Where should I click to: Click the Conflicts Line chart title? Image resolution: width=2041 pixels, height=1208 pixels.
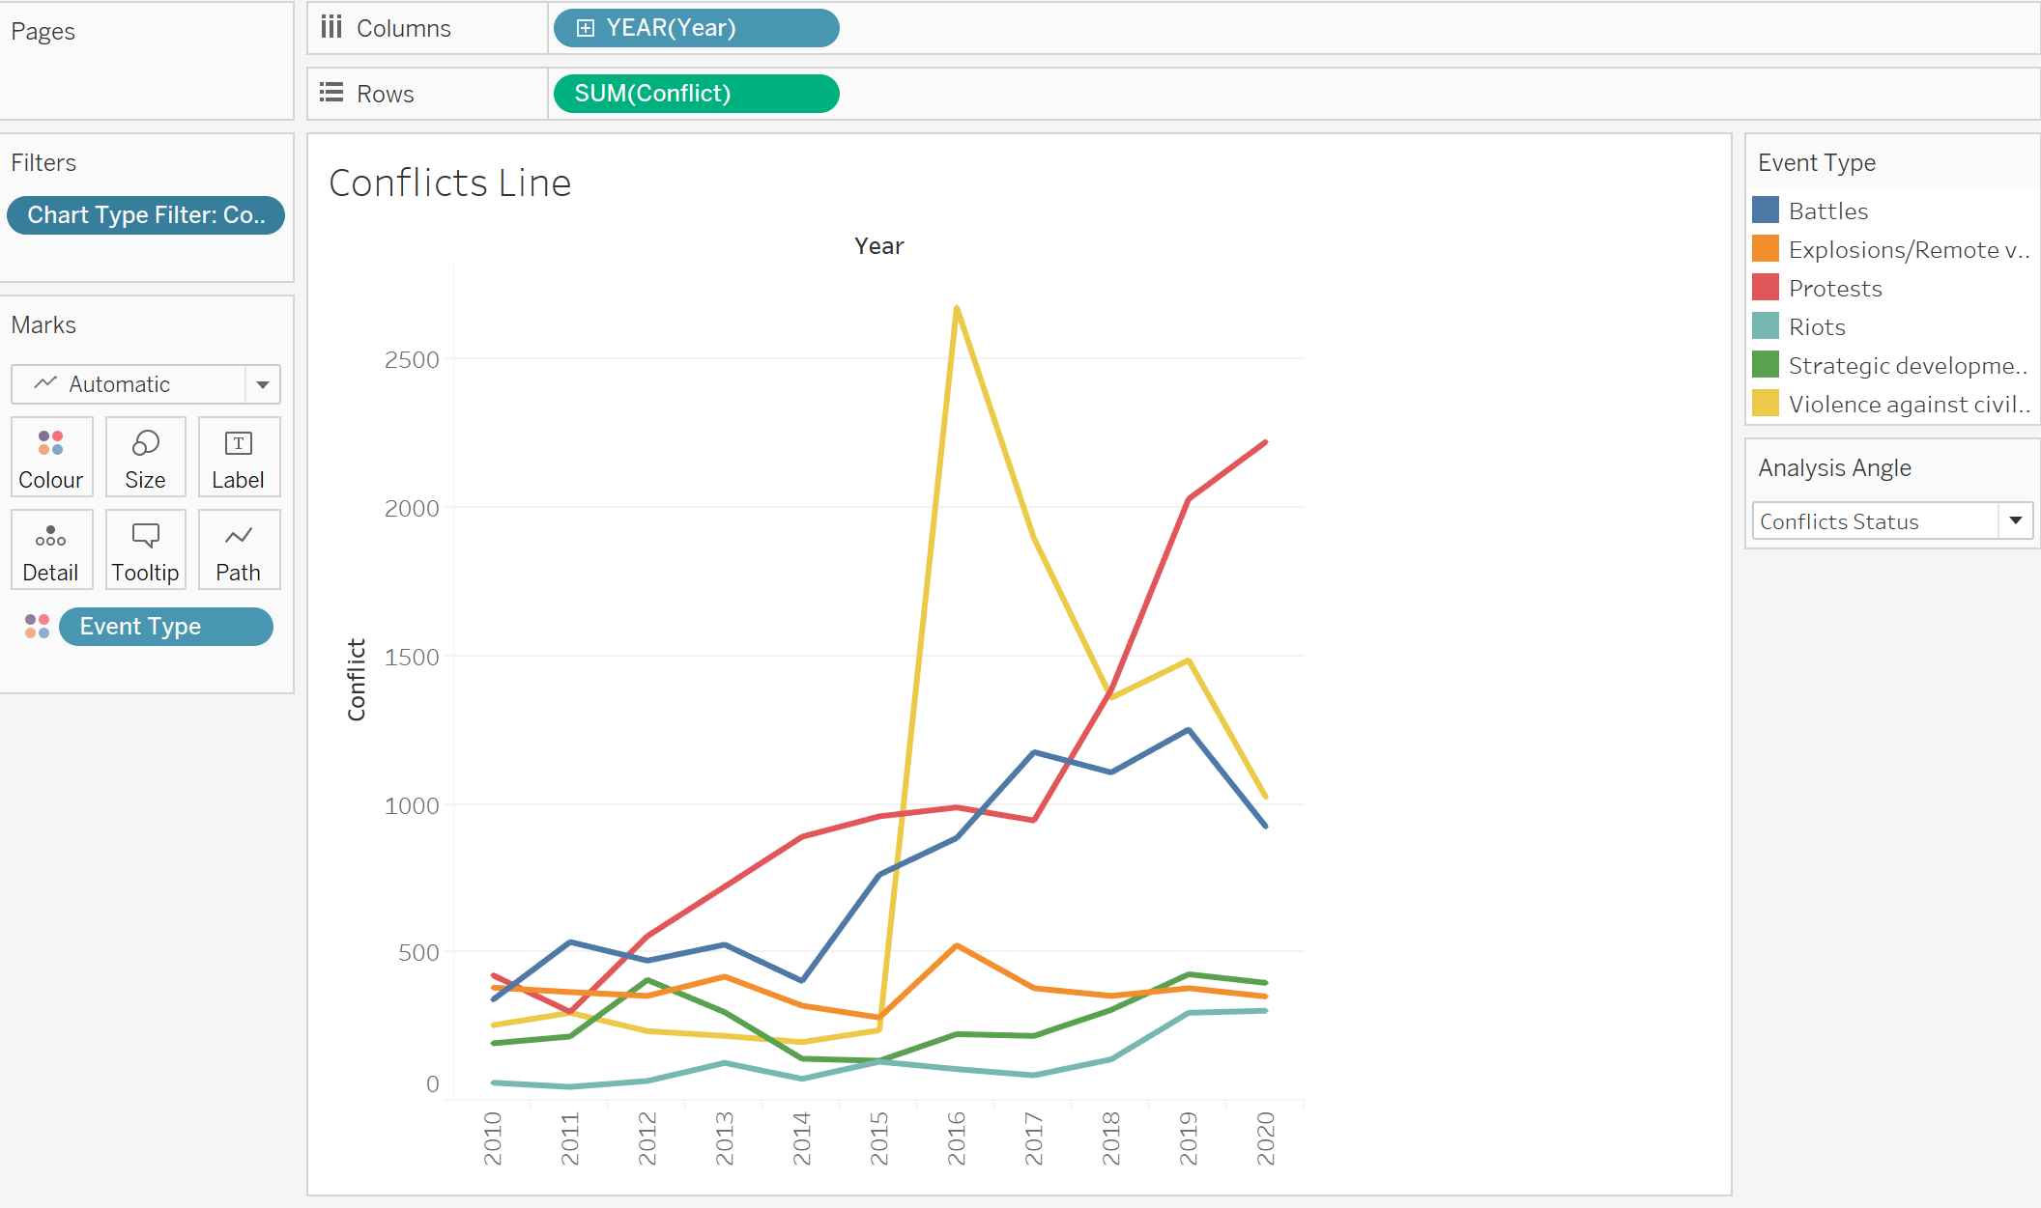(x=450, y=183)
